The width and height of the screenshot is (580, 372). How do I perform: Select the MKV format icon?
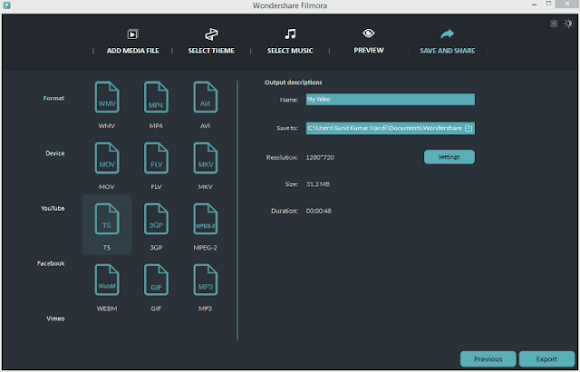click(206, 158)
